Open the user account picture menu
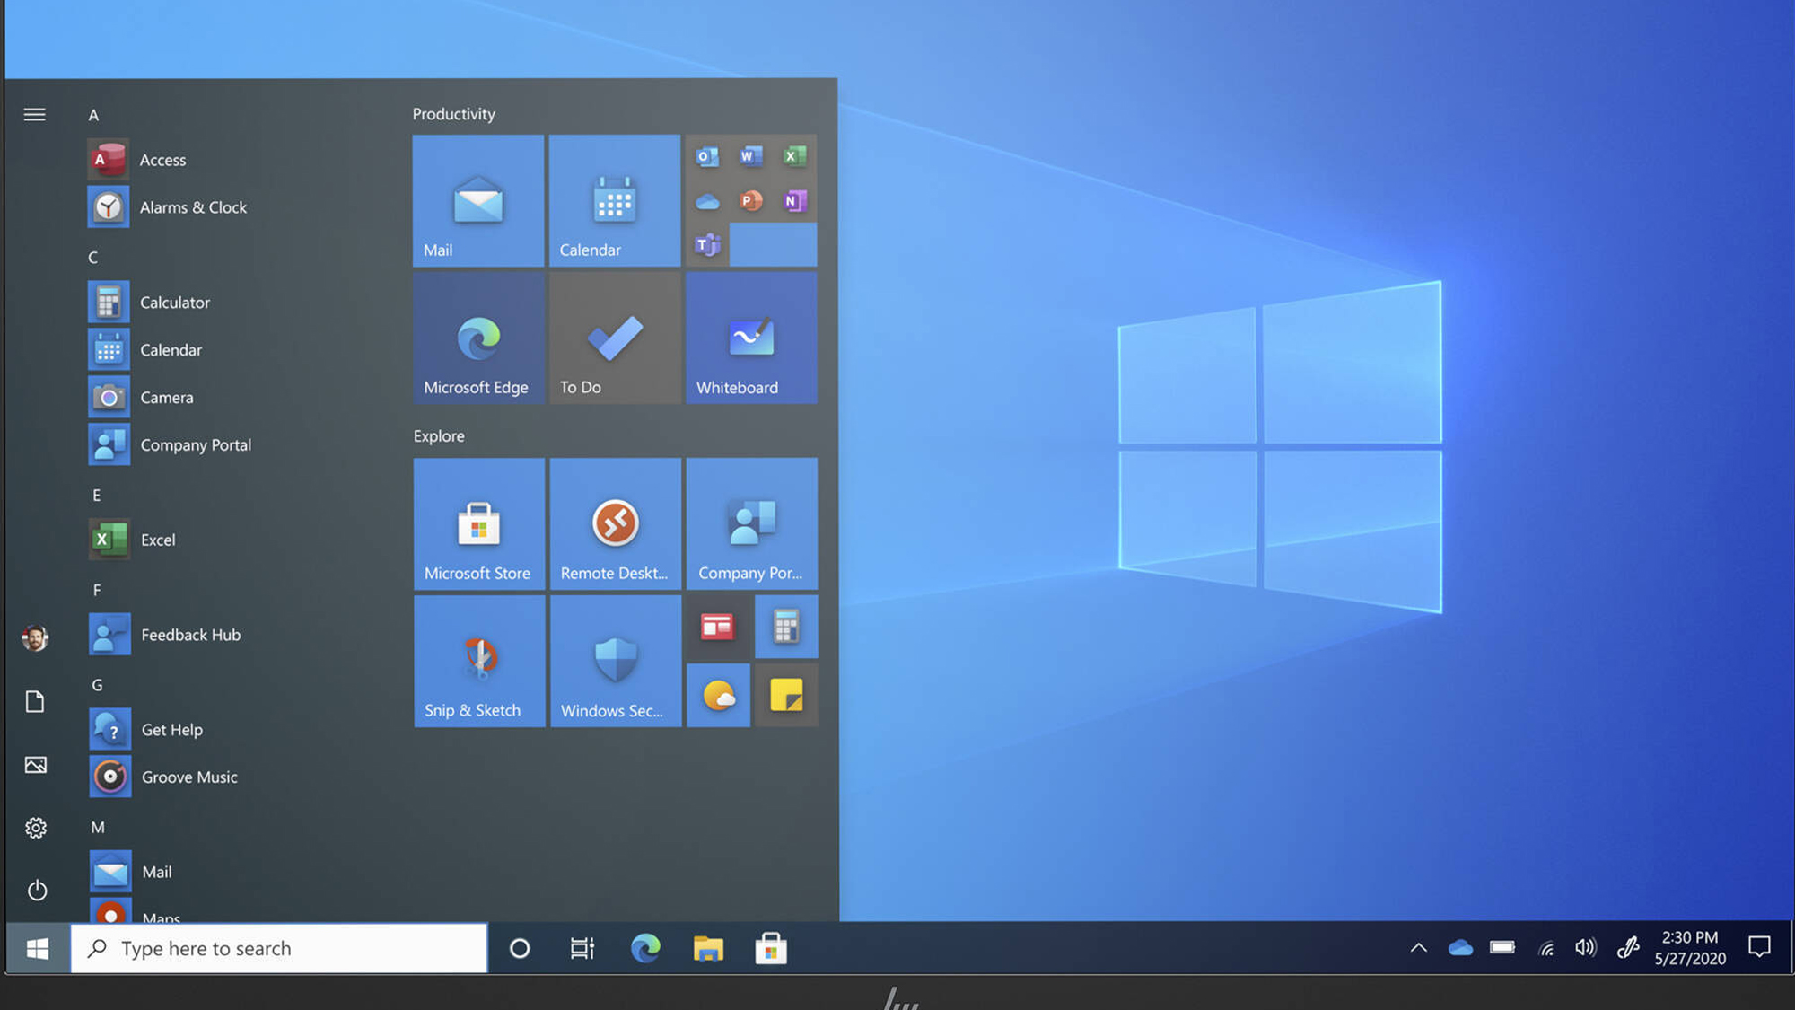 (35, 638)
